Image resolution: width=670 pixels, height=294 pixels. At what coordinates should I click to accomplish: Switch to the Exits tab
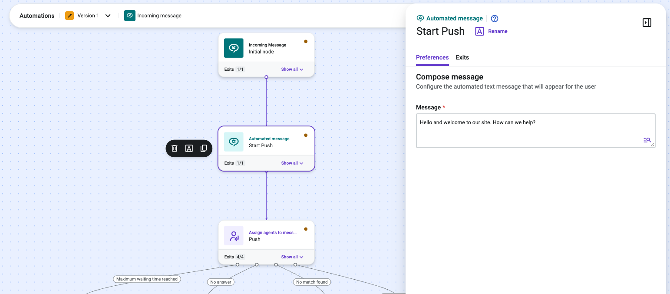pos(462,57)
